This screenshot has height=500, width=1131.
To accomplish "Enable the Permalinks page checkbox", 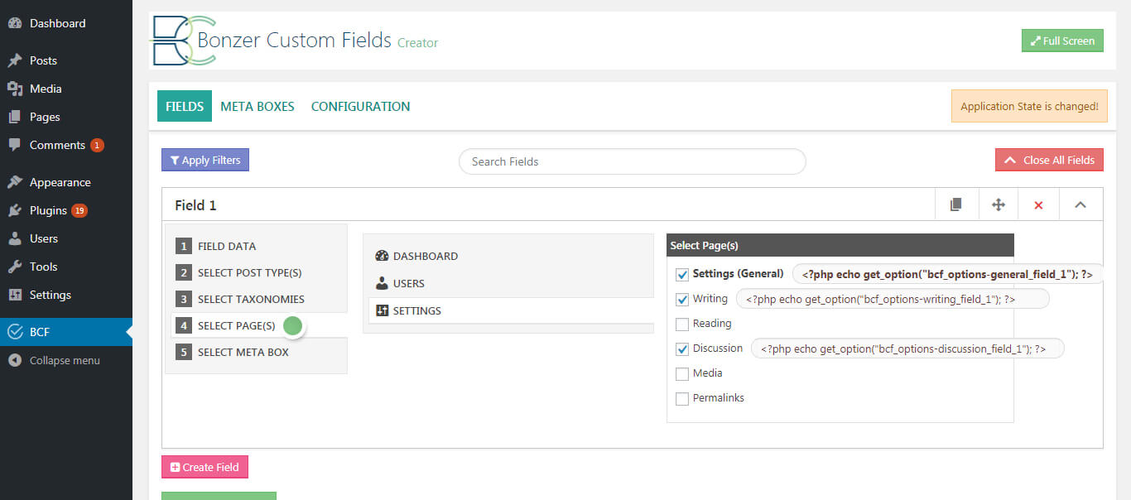I will pos(682,398).
